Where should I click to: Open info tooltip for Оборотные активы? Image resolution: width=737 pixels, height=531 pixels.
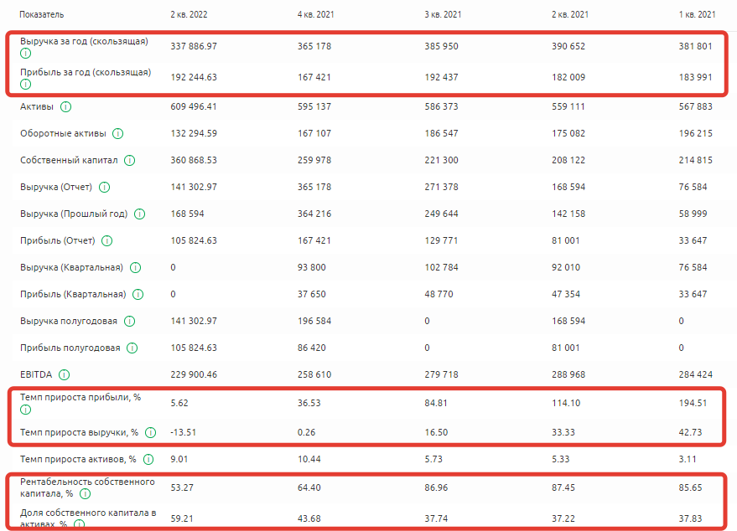117,134
